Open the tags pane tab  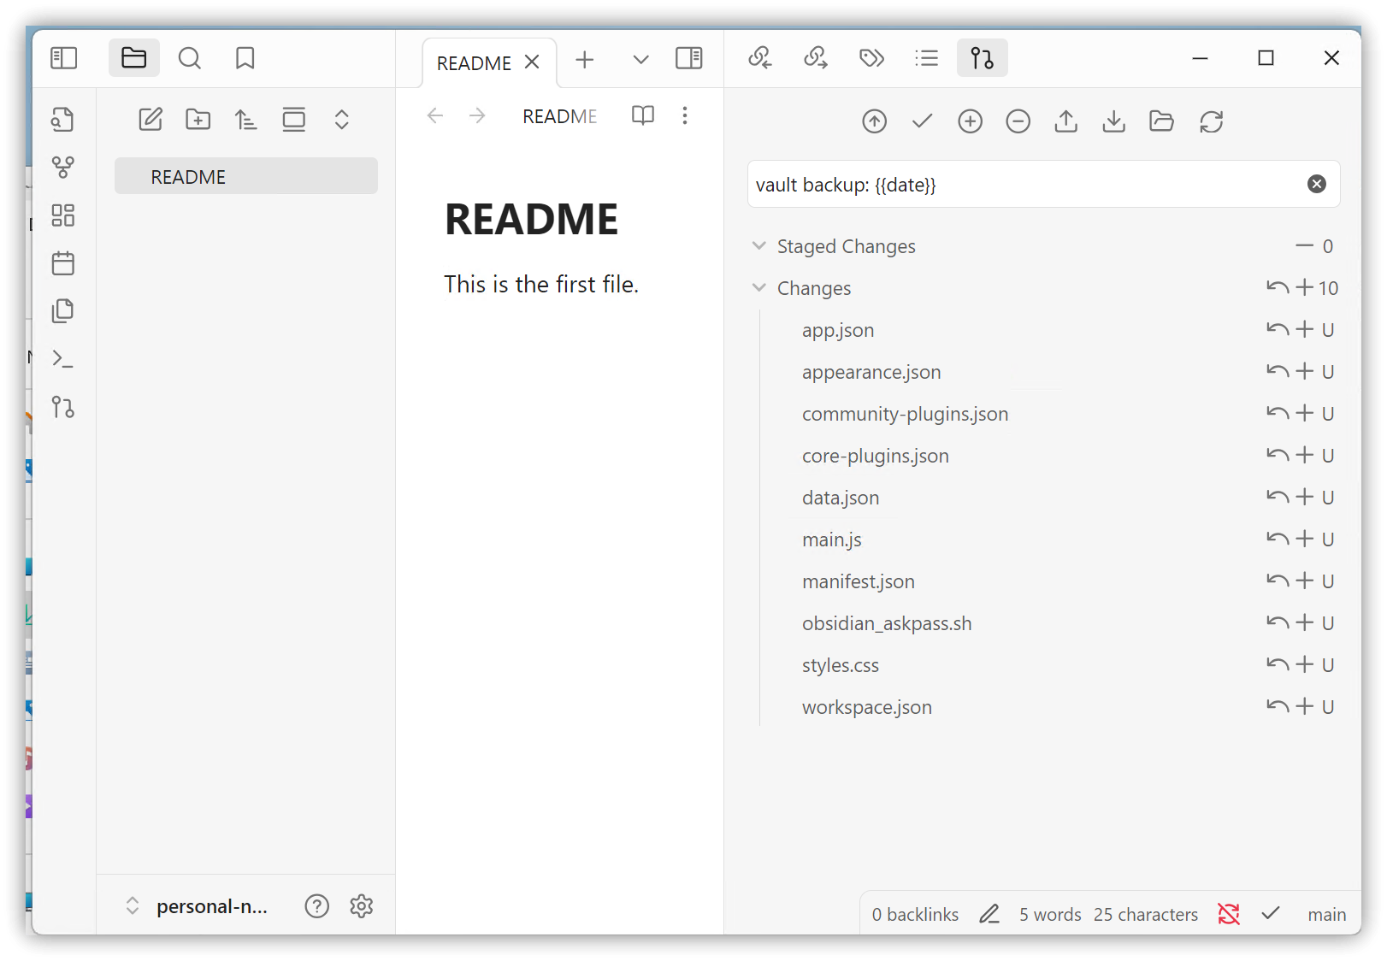[x=871, y=58]
